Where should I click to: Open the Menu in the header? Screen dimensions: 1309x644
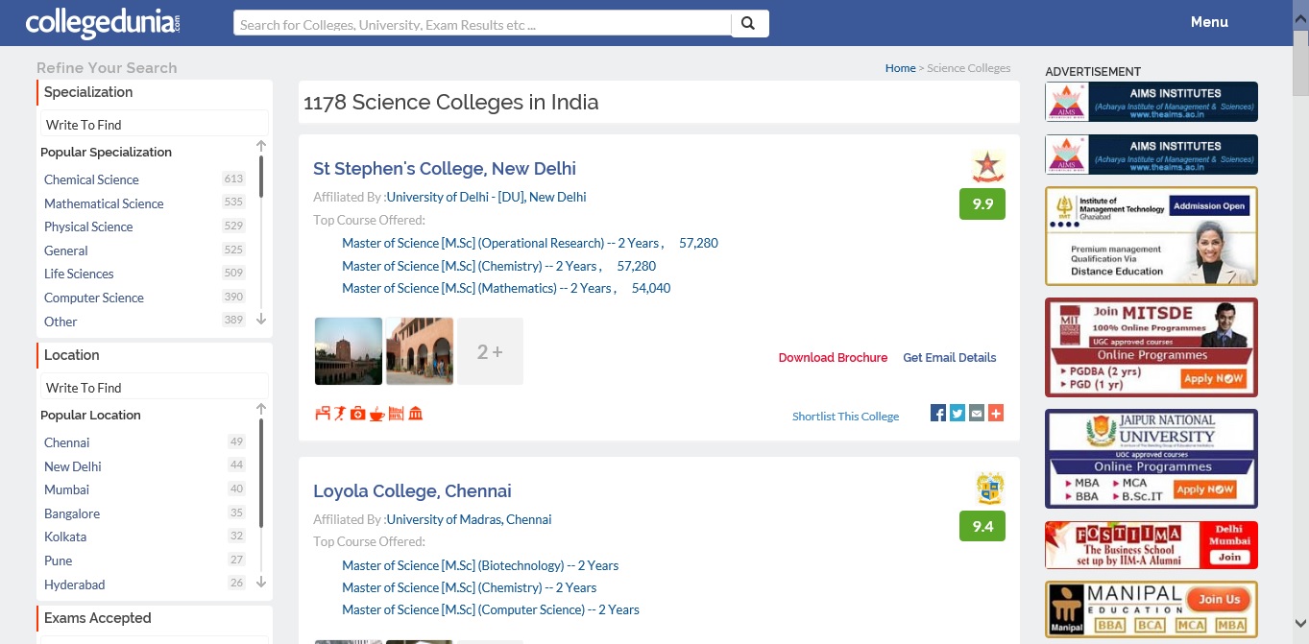pyautogui.click(x=1209, y=22)
